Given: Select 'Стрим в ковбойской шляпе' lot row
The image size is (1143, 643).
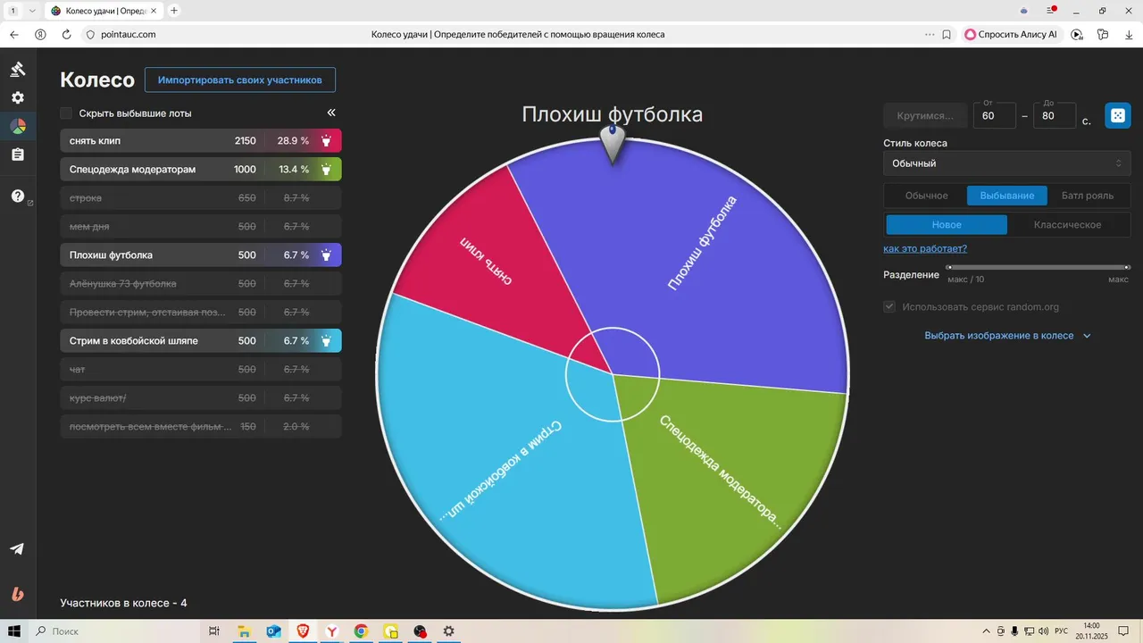Looking at the screenshot, I should 201,341.
